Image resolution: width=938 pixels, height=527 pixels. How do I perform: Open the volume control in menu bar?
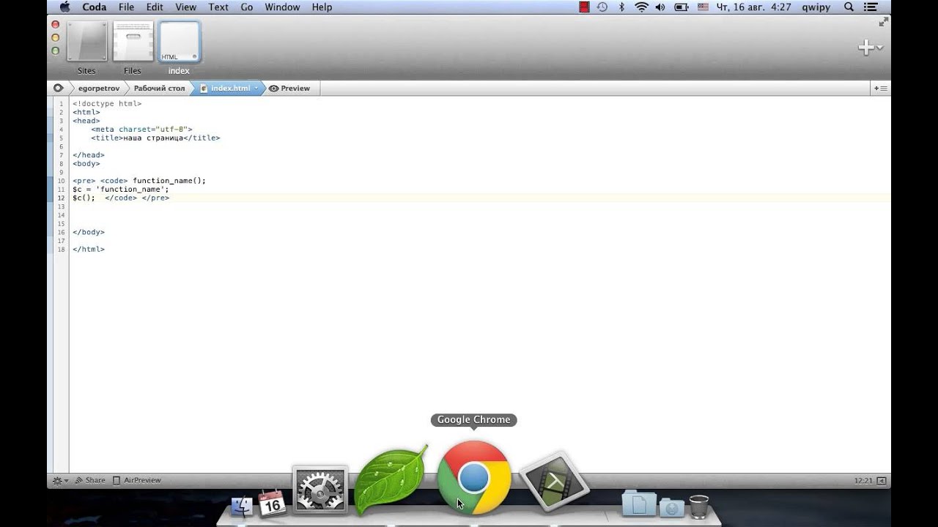(660, 7)
